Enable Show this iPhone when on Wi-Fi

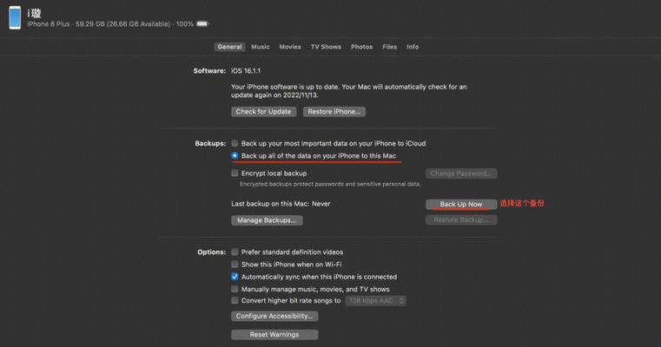235,265
